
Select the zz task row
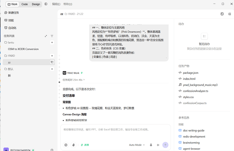point(29,62)
